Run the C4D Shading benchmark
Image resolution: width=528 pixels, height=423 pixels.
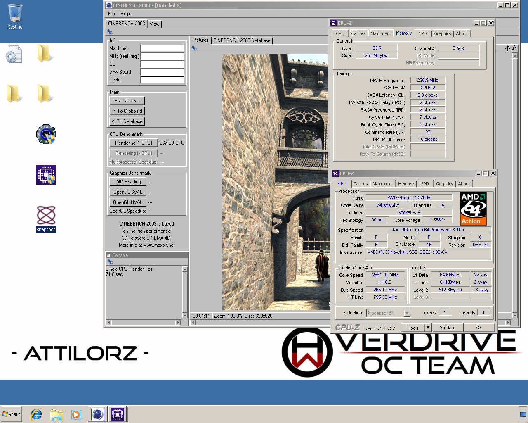pyautogui.click(x=128, y=182)
